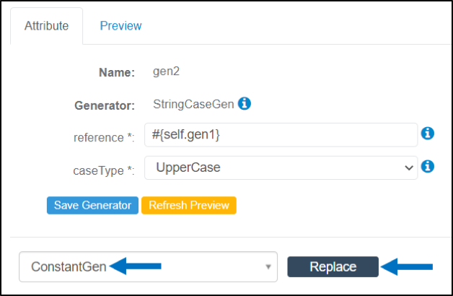This screenshot has height=296, width=453.
Task: Click the bold Generator: label
Action: (105, 105)
